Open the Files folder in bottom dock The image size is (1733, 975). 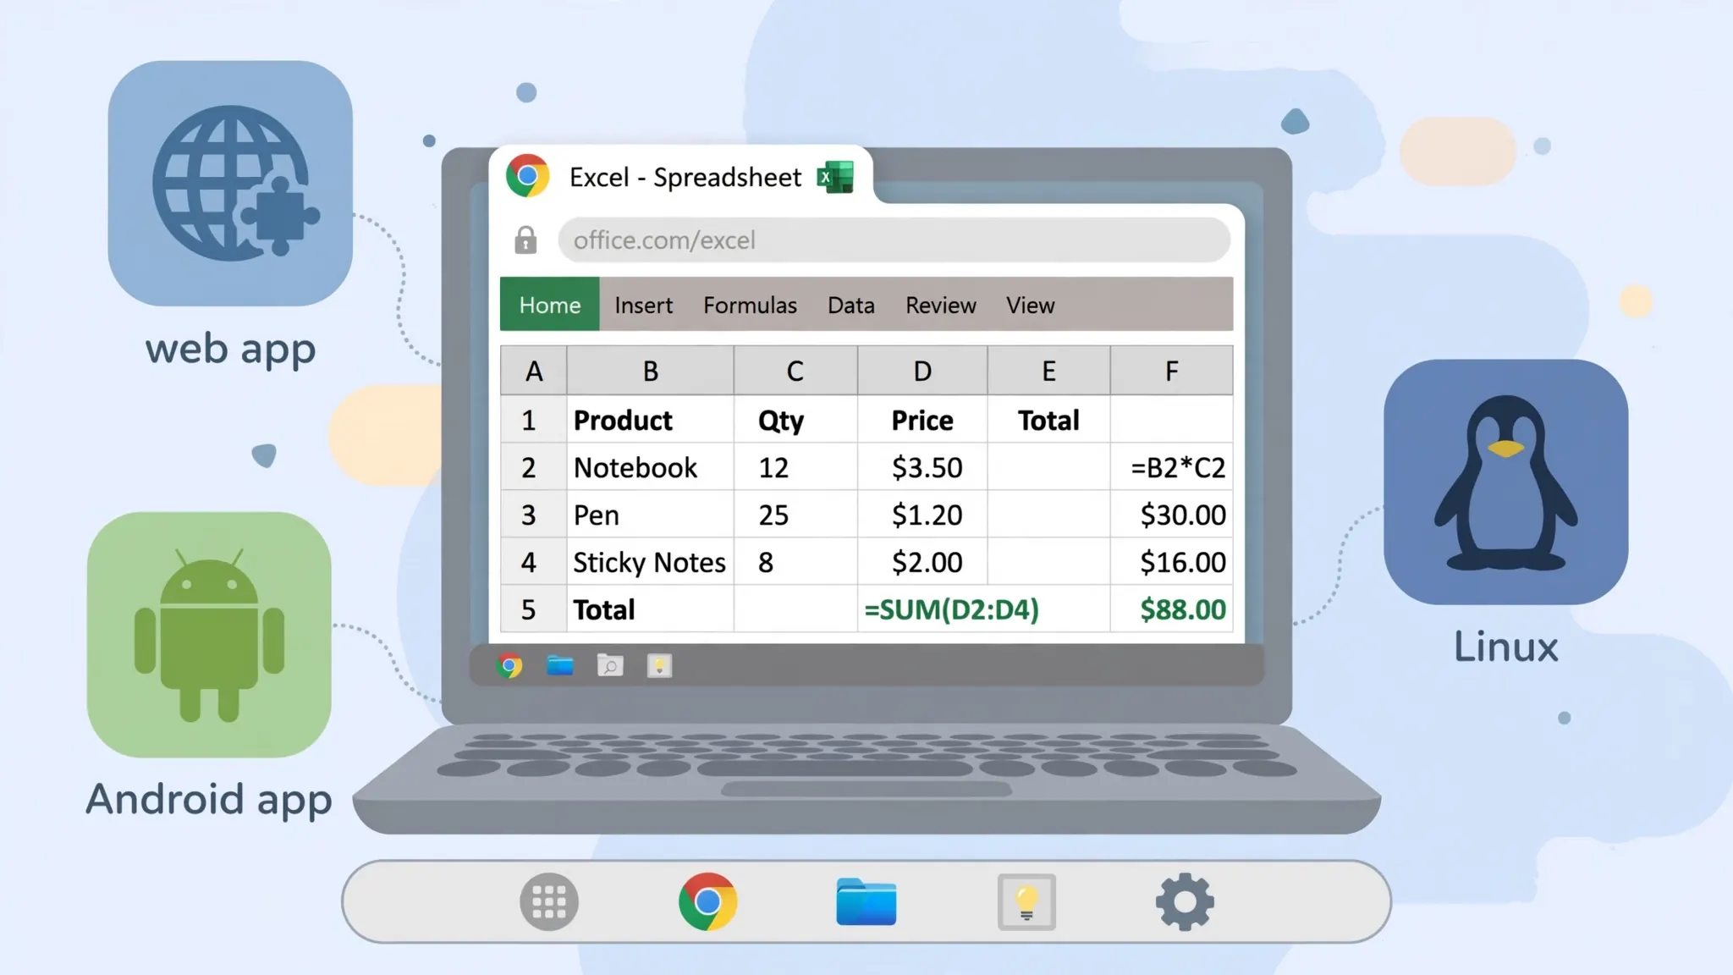point(866,901)
